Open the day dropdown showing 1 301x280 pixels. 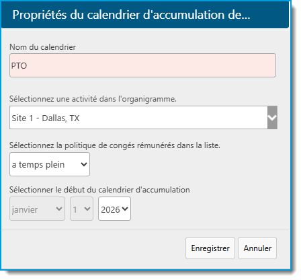(x=81, y=209)
